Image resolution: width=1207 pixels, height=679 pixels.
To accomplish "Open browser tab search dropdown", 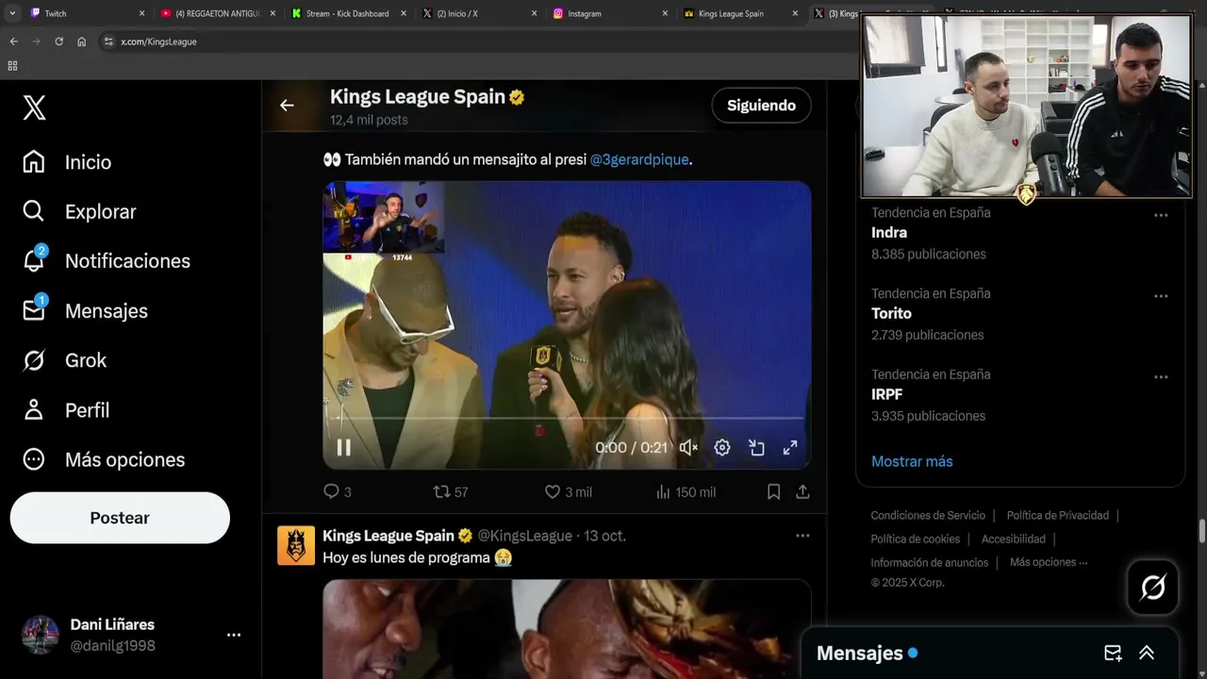I will [12, 13].
